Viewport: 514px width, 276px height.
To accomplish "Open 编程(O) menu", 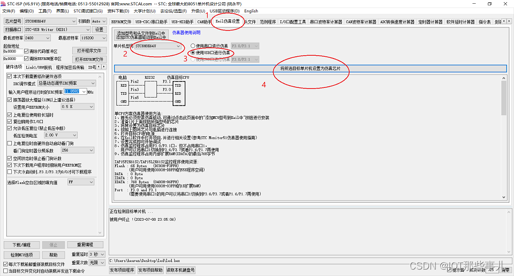I will 27,11.
